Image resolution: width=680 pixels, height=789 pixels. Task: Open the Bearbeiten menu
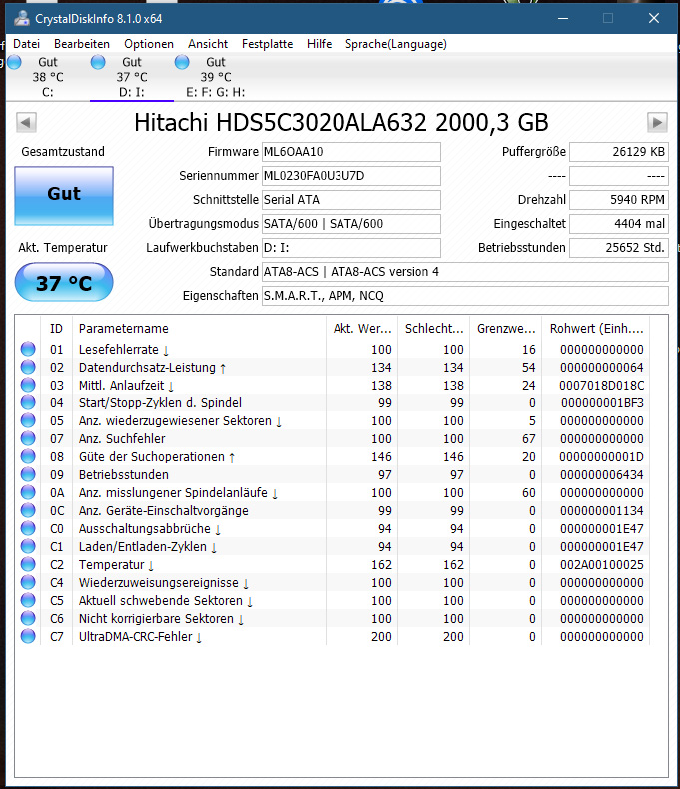point(82,44)
